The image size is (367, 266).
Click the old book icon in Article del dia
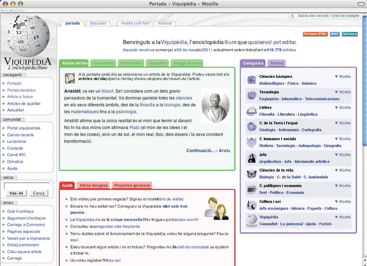pos(70,78)
